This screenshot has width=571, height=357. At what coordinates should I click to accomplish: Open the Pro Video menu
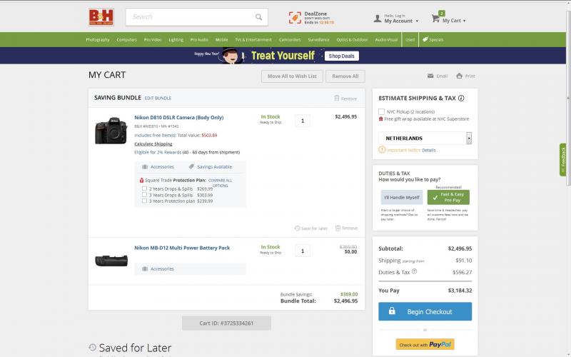[x=153, y=39]
